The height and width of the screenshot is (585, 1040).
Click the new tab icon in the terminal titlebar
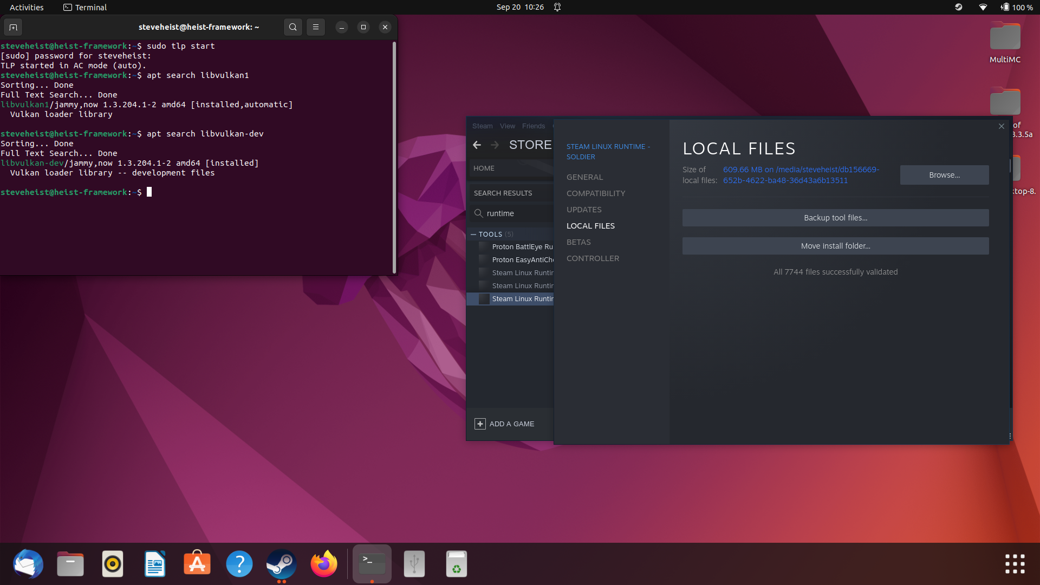pyautogui.click(x=12, y=27)
